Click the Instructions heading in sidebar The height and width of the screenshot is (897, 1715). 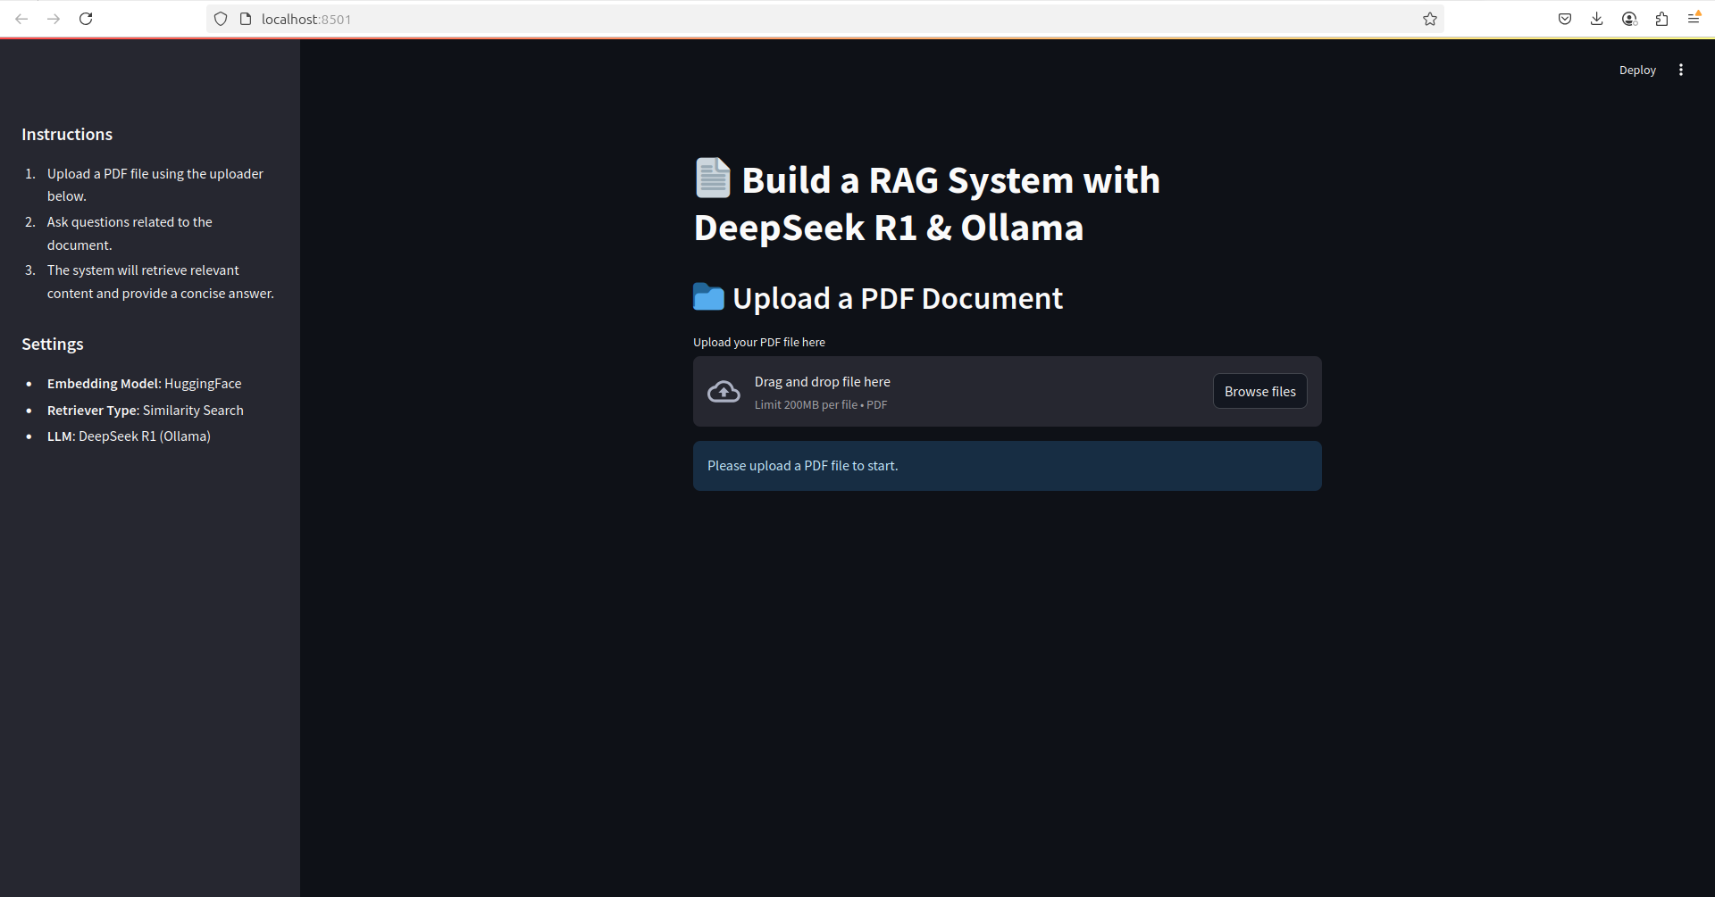click(67, 135)
